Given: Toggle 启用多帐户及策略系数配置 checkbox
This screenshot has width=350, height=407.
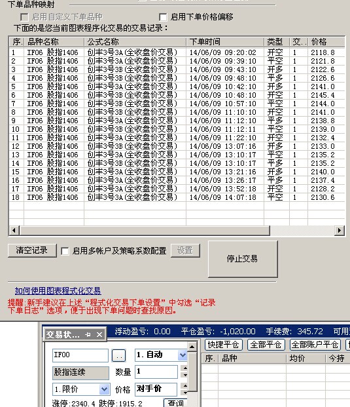Looking at the screenshot, I should click(65, 251).
